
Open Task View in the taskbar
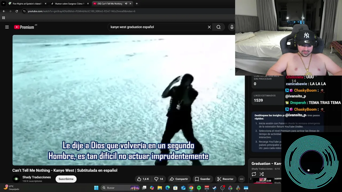click(144, 188)
